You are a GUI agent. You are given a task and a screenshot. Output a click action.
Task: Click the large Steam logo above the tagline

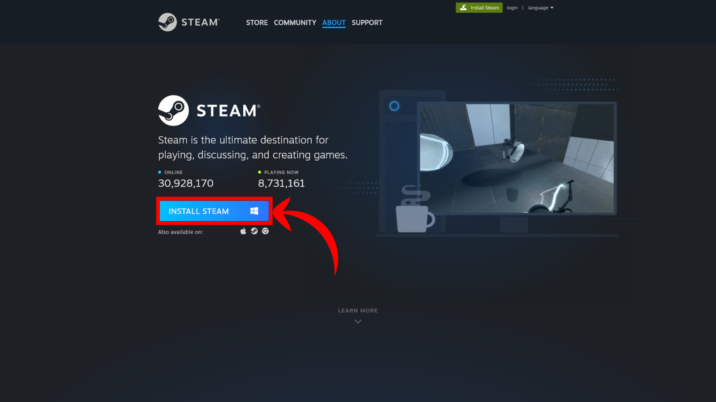209,111
